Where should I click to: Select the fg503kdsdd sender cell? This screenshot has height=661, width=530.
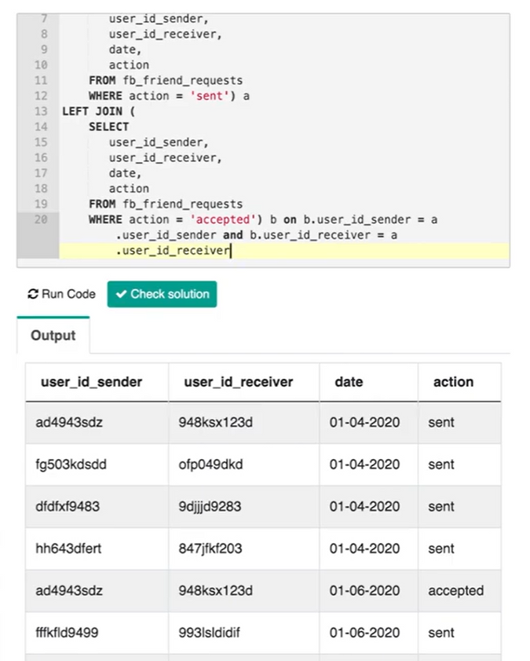(x=97, y=465)
